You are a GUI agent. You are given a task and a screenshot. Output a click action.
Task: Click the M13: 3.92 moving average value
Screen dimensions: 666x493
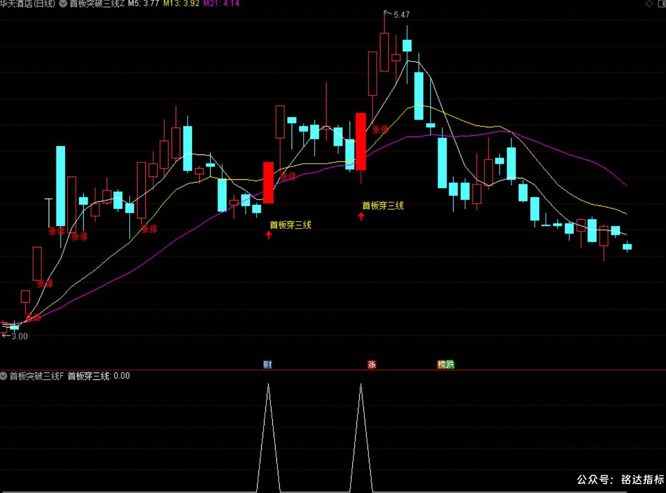pyautogui.click(x=181, y=3)
